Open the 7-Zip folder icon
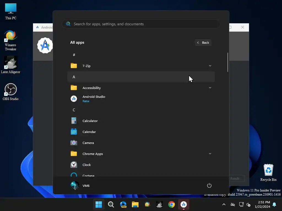The image size is (282, 211). pos(74,66)
